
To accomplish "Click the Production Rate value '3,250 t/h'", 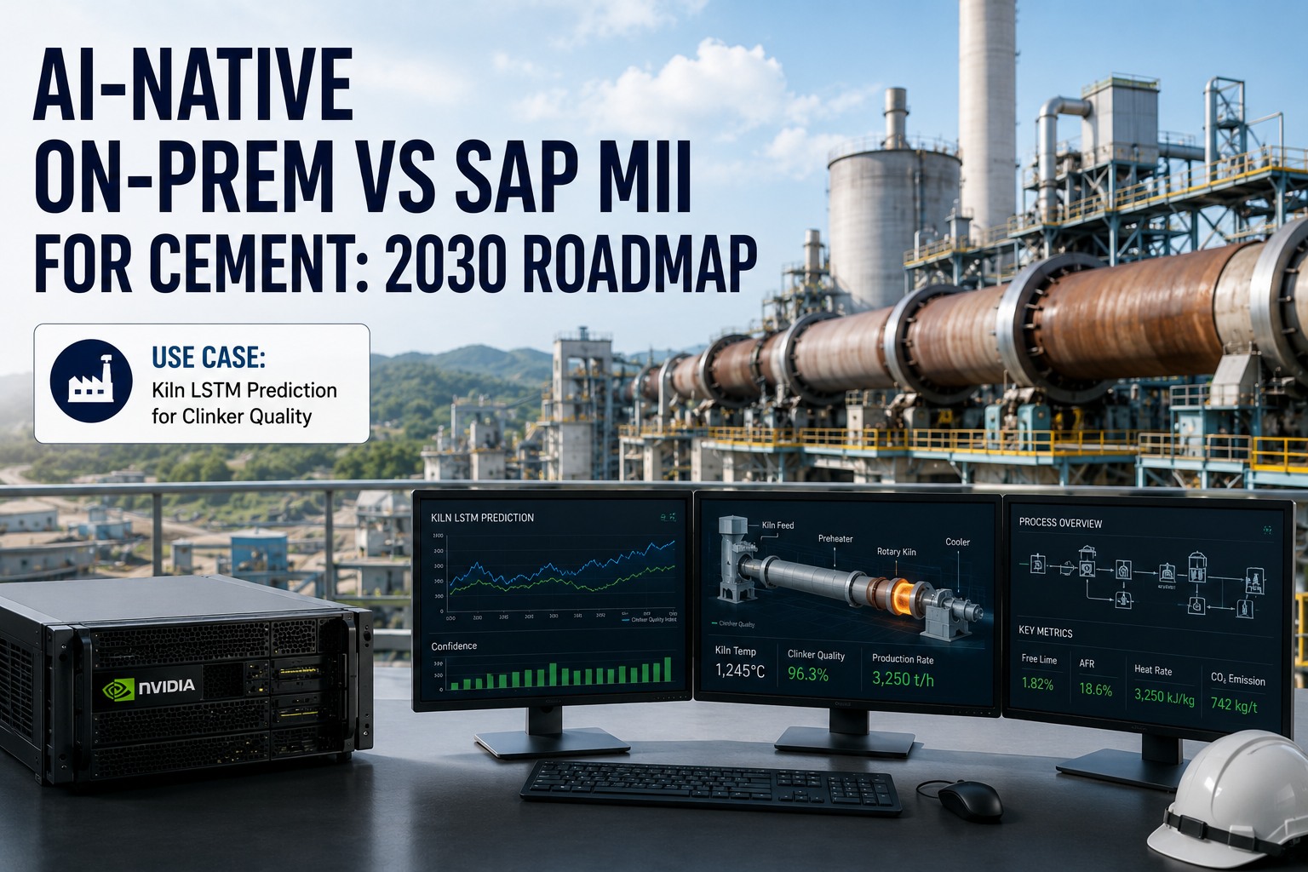I will [x=903, y=679].
